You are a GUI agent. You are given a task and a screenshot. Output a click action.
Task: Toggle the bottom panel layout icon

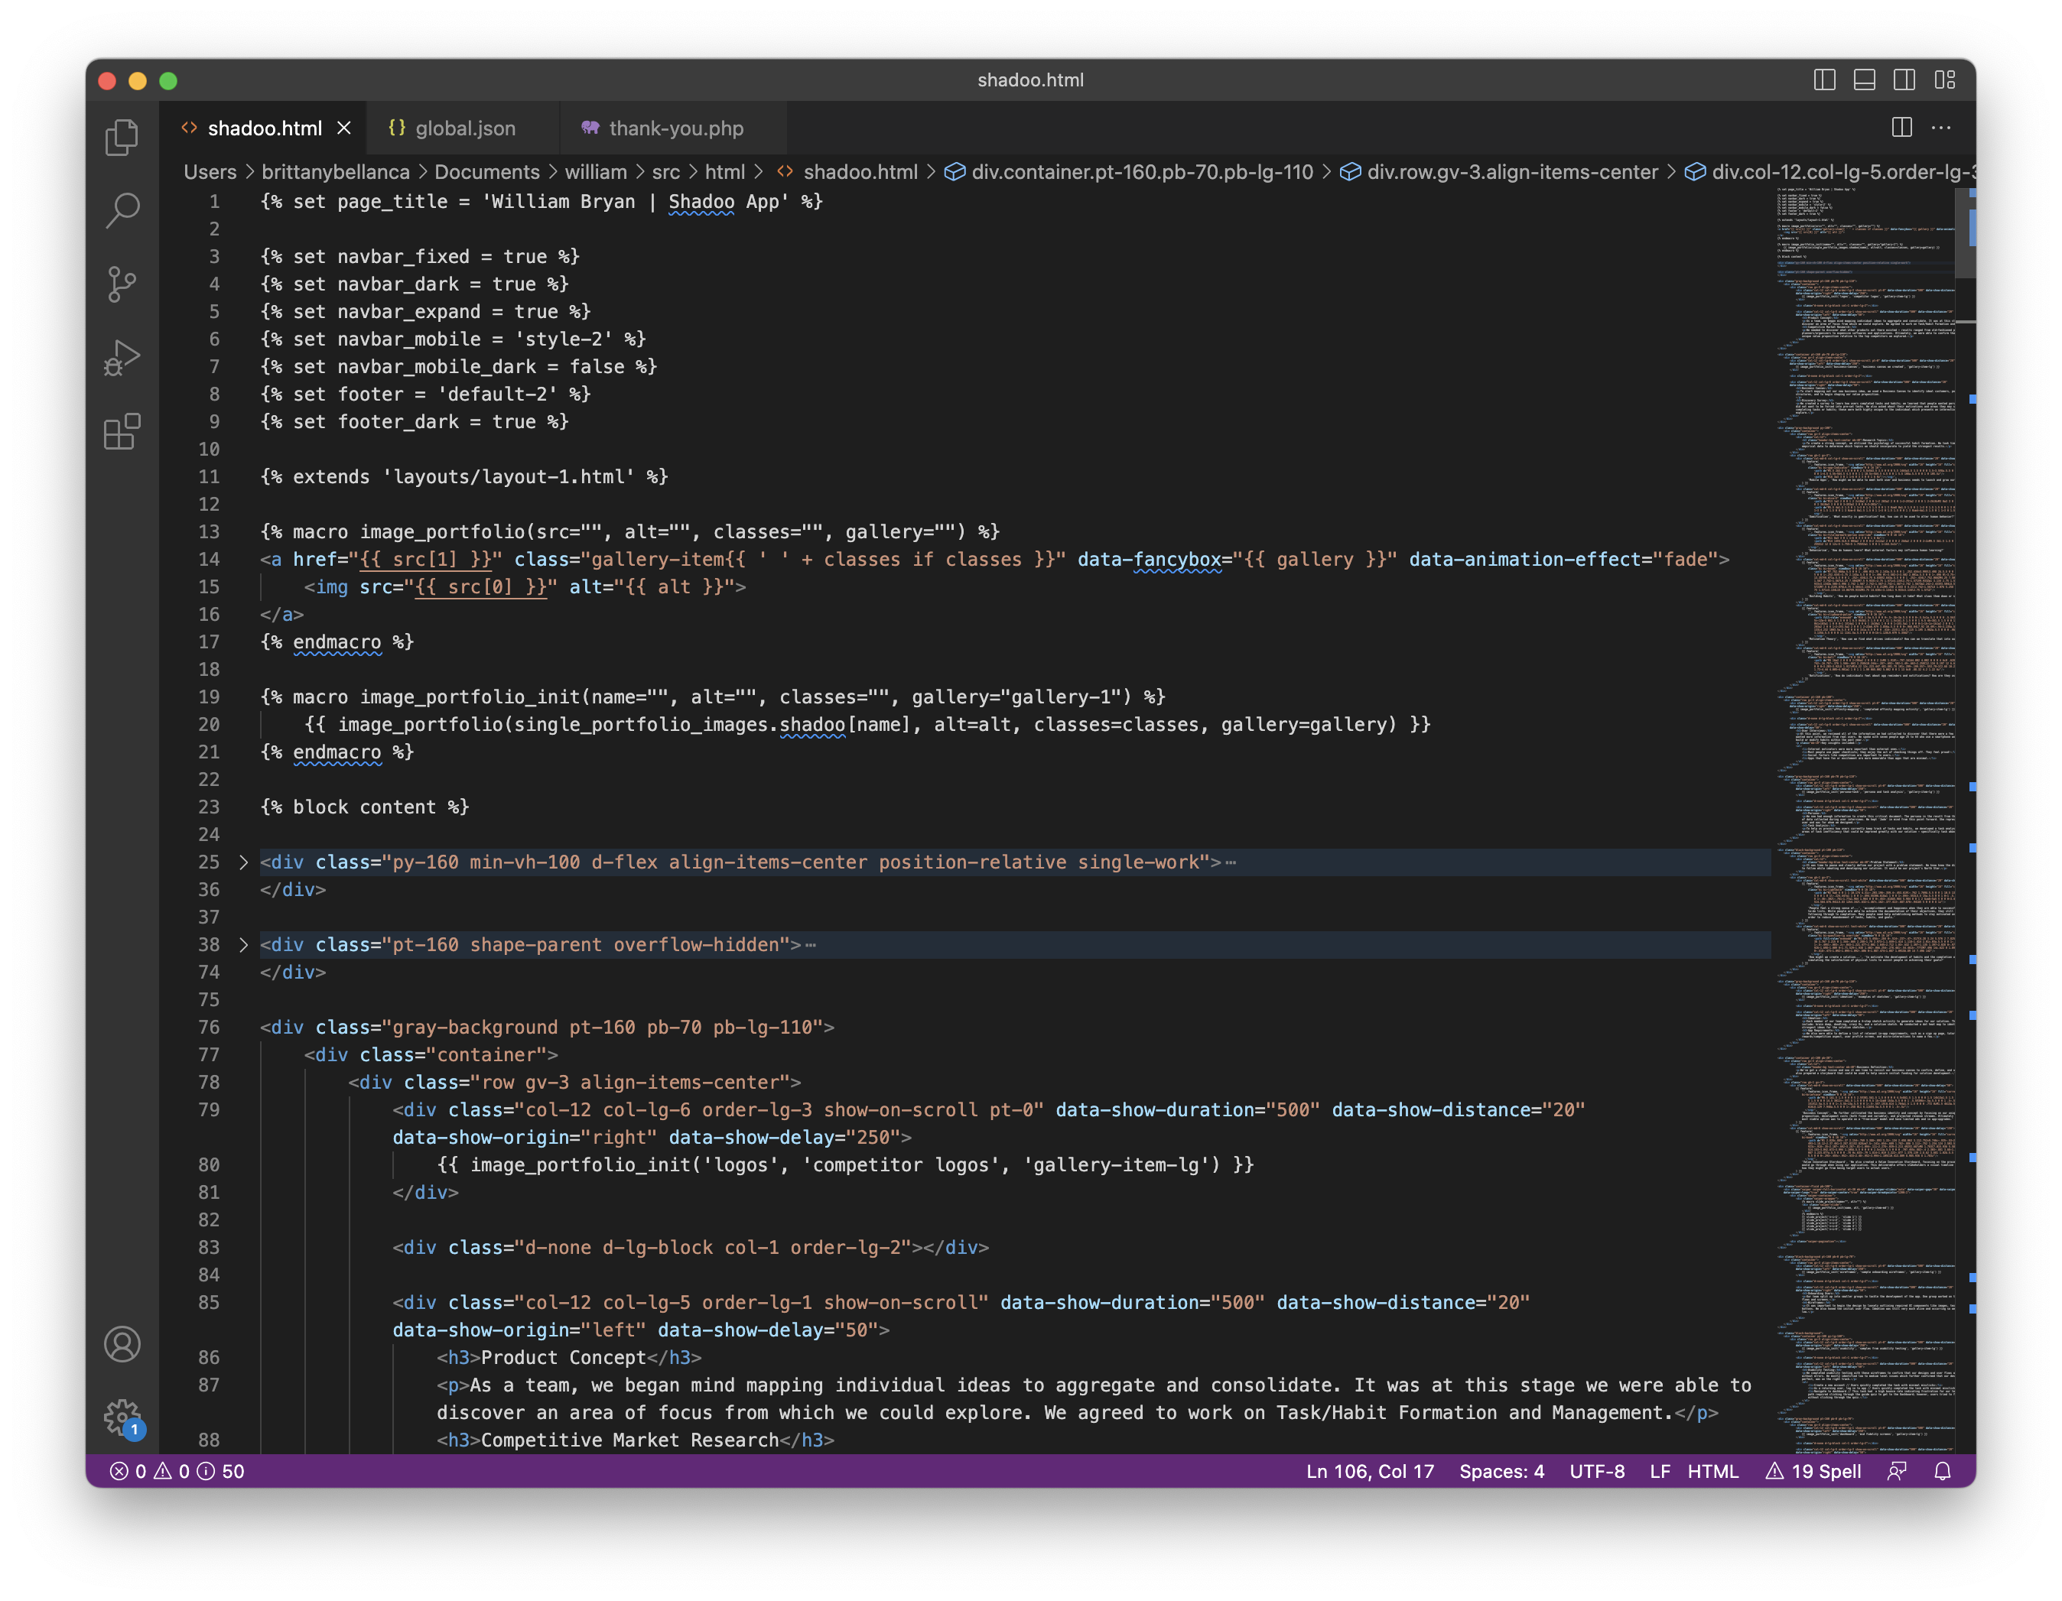pos(1864,80)
